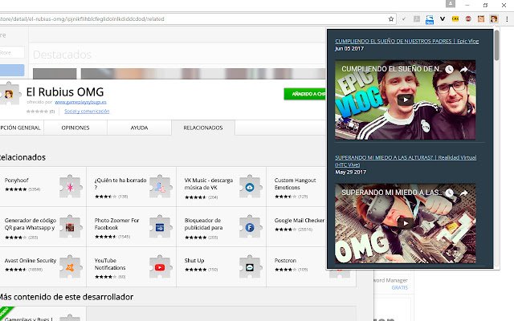Open 'Avast Online Security' listing title
This screenshot has width=514, height=321.
coord(31,260)
